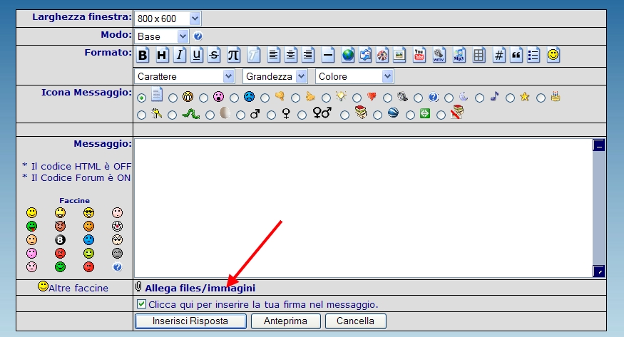The height and width of the screenshot is (337, 624).
Task: Insert a hyperlink with the globe icon
Action: pos(348,55)
